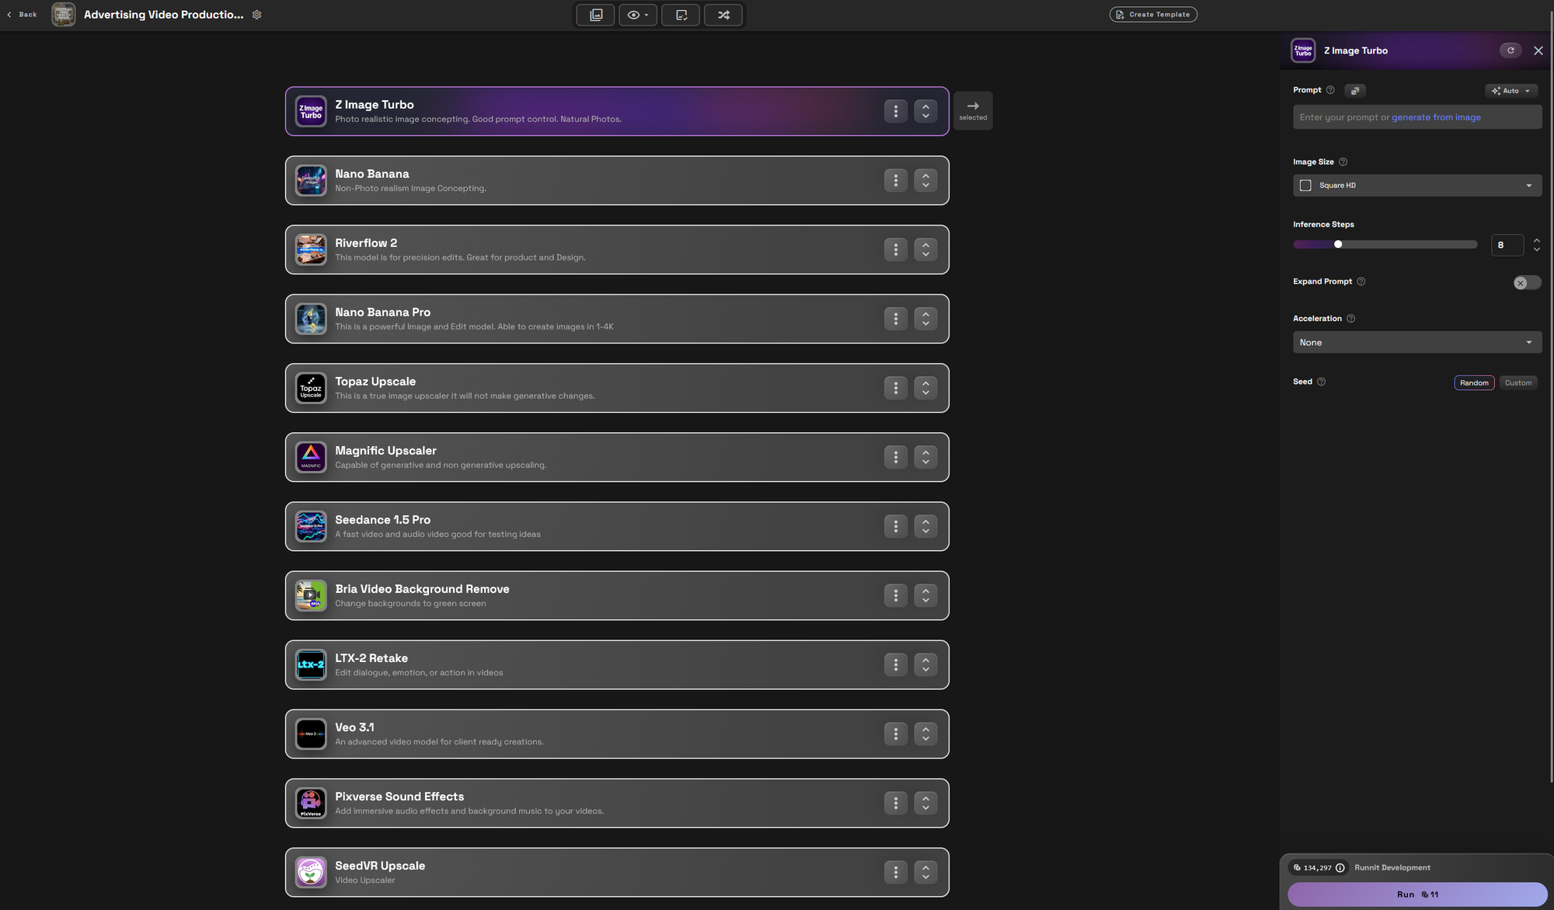Click the generate from image link
1554x910 pixels.
tap(1435, 117)
